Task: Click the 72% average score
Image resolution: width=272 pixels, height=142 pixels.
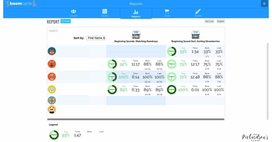Action: pos(183,77)
